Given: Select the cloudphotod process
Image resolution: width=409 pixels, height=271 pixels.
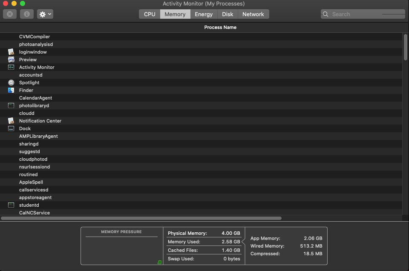Looking at the screenshot, I should (x=201, y=159).
